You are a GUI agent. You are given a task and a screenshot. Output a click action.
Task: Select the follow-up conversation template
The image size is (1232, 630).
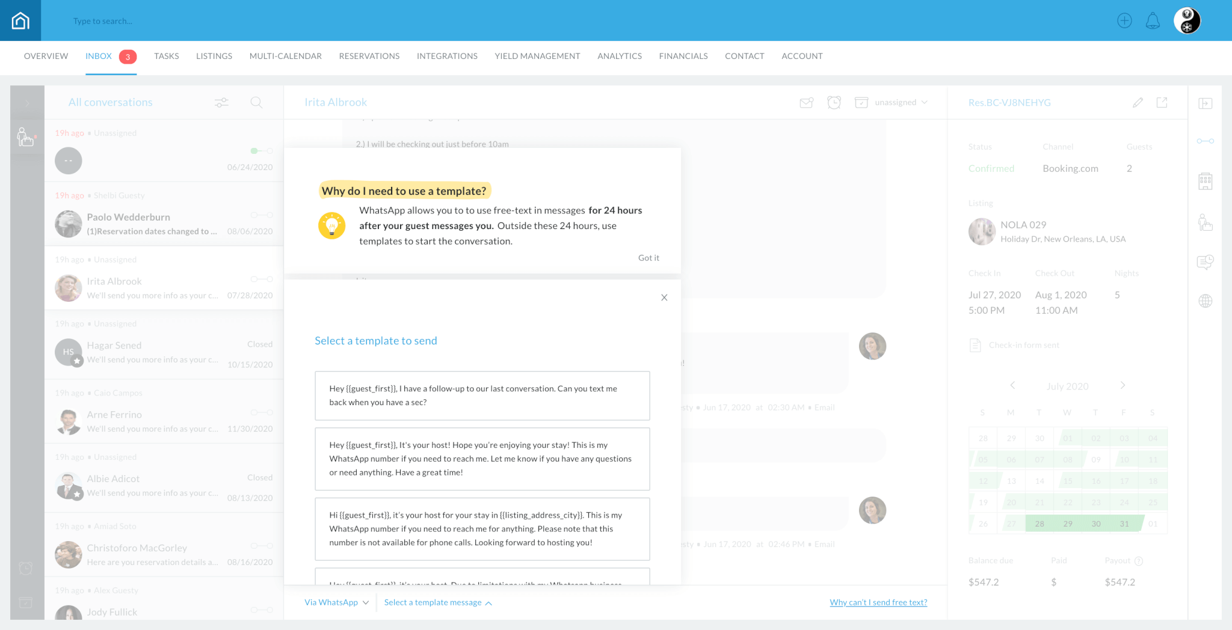coord(482,396)
